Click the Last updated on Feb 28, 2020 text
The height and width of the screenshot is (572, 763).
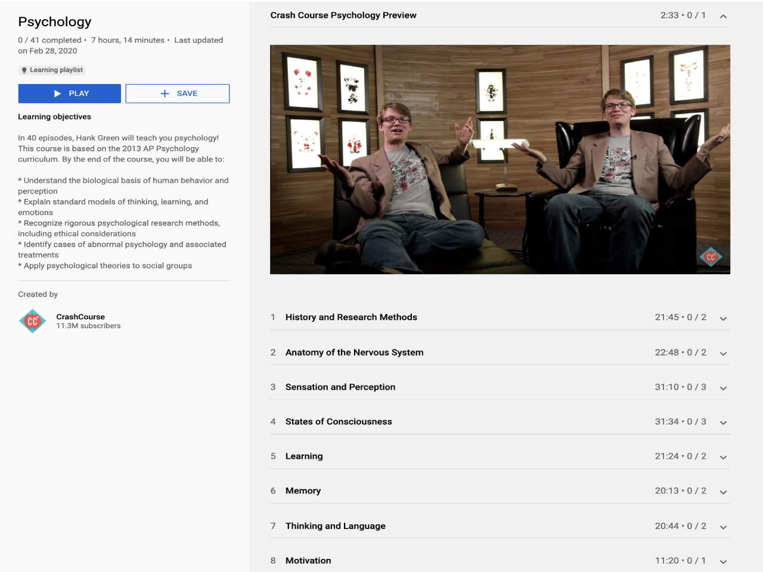[x=120, y=45]
